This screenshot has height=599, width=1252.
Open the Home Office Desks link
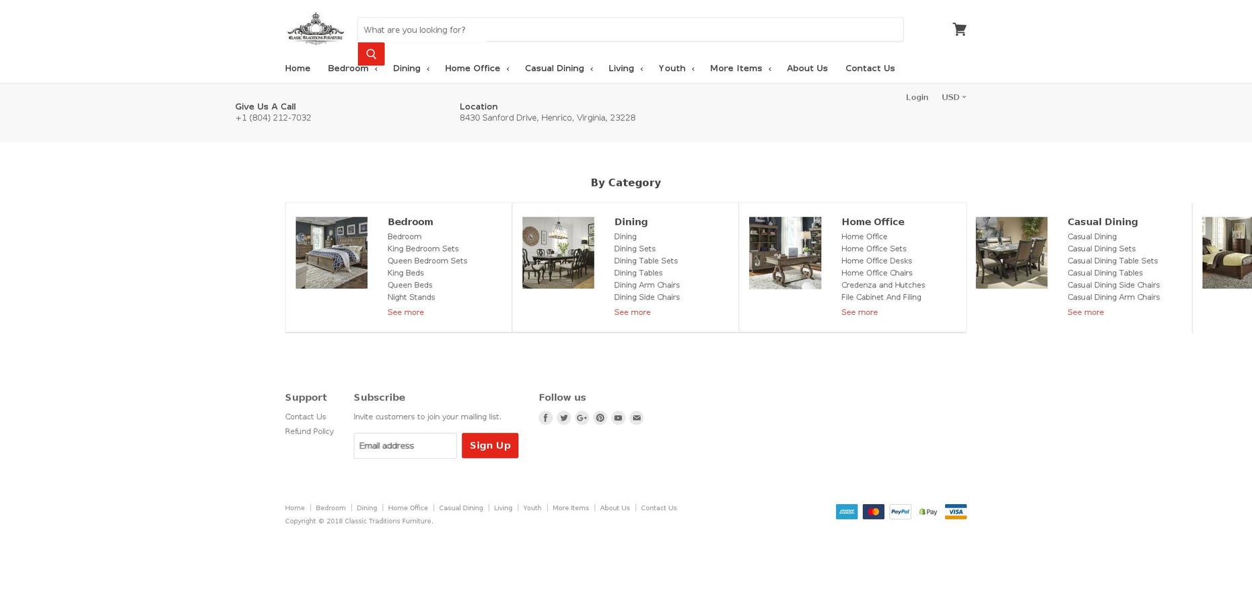pos(876,261)
